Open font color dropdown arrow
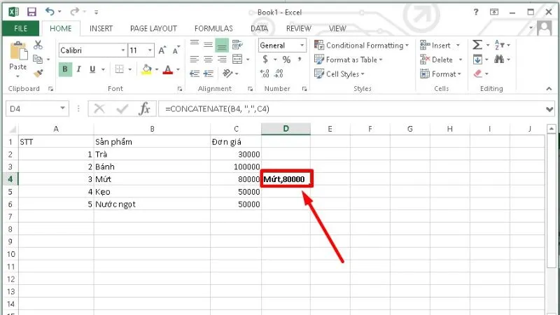 click(178, 69)
